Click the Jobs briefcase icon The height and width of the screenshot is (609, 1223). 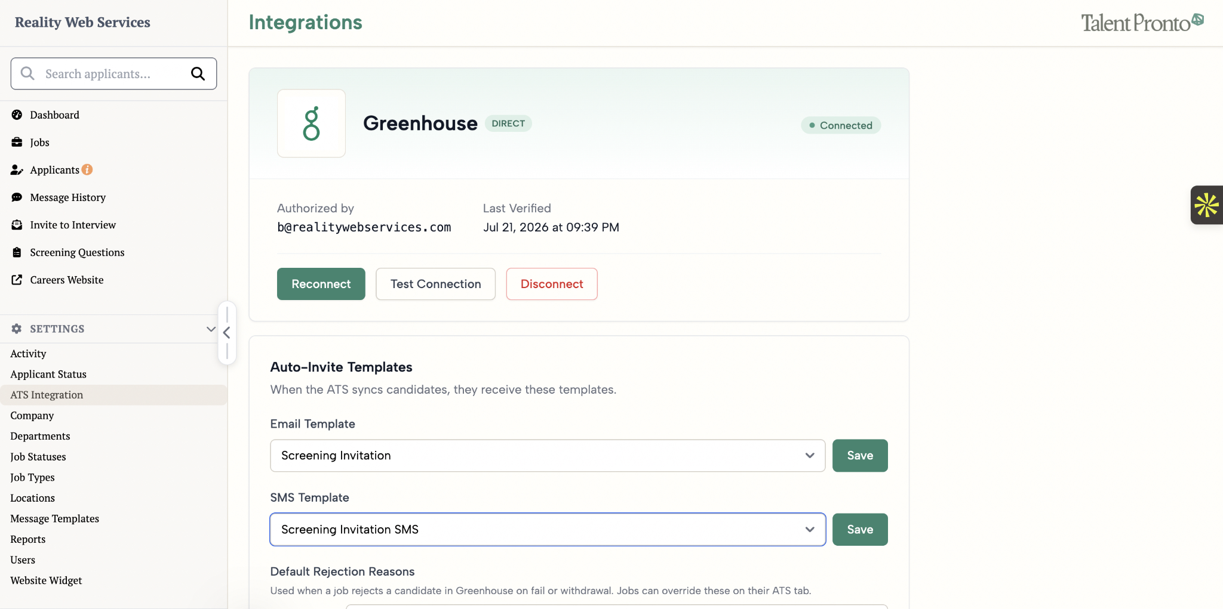[17, 142]
